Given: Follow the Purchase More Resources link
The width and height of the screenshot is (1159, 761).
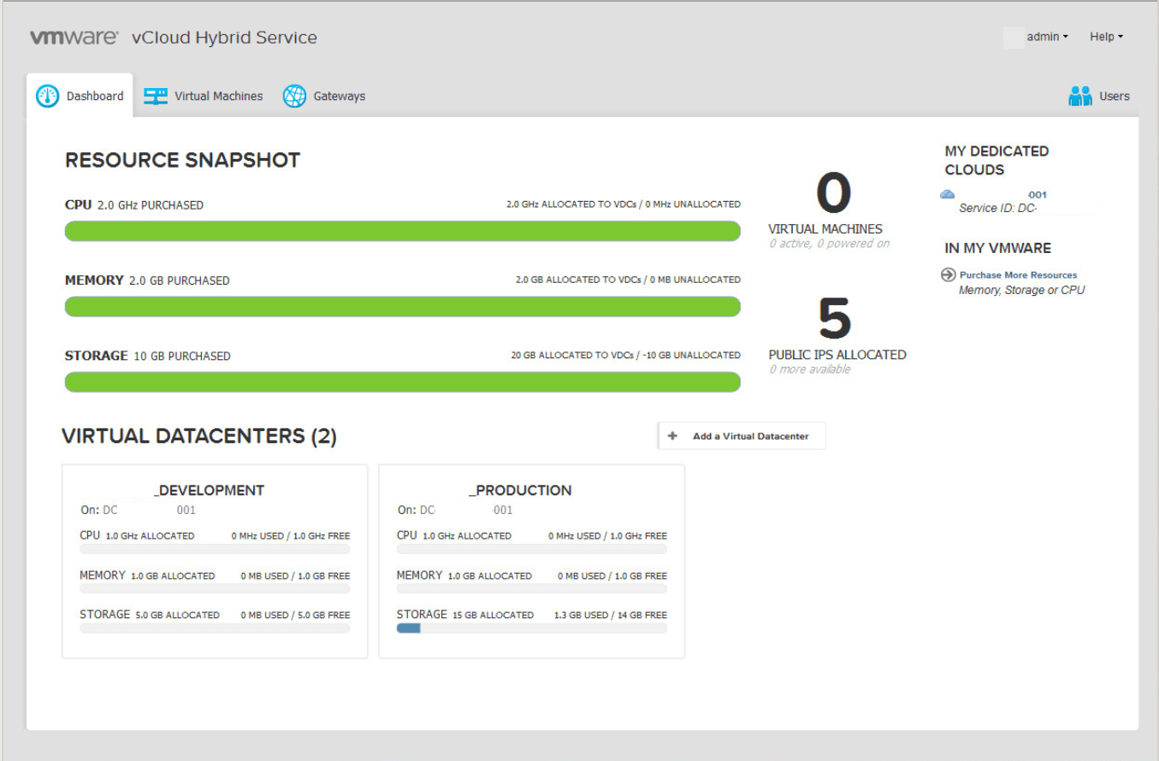Looking at the screenshot, I should 1018,275.
